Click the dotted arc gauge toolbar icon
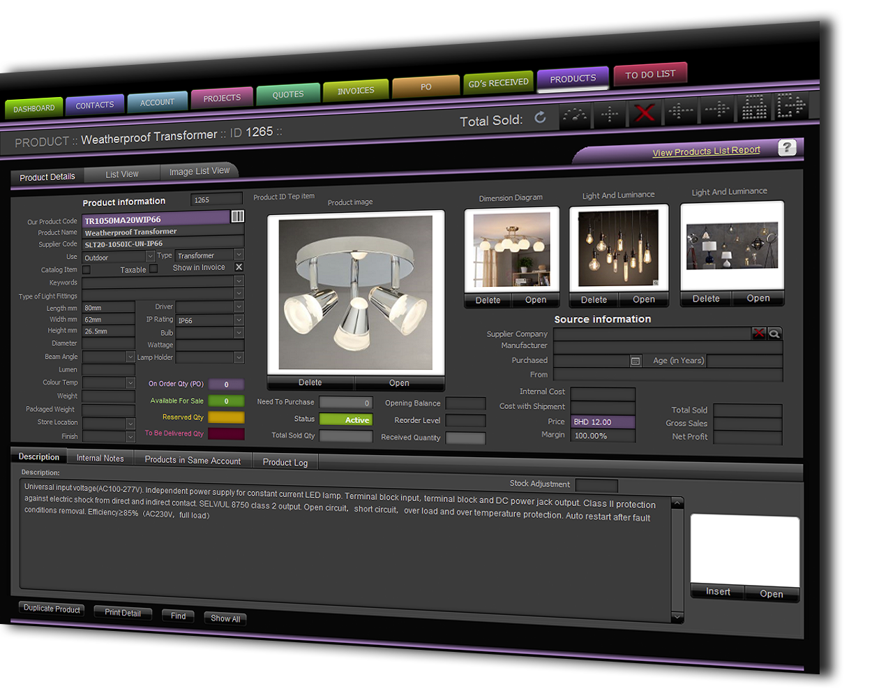 click(x=575, y=115)
